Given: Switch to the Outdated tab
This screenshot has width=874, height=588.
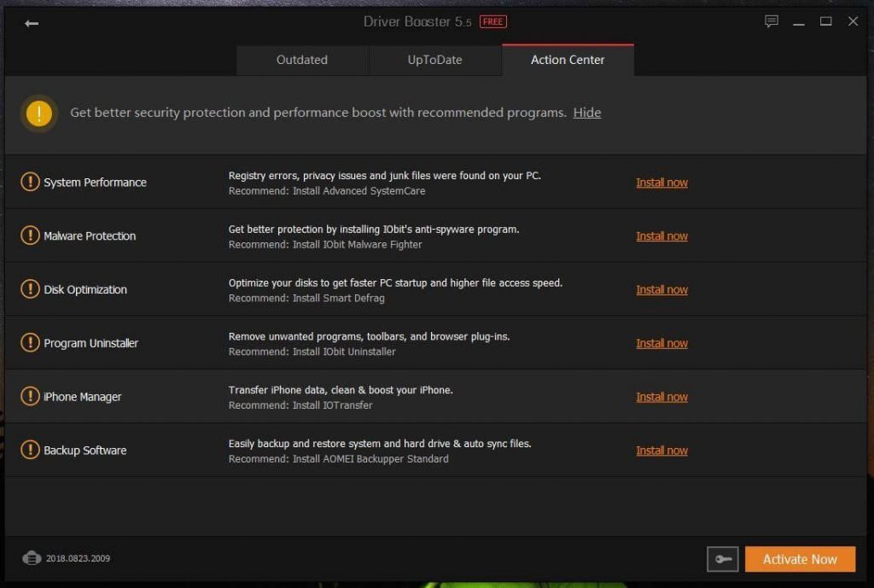Looking at the screenshot, I should (302, 61).
